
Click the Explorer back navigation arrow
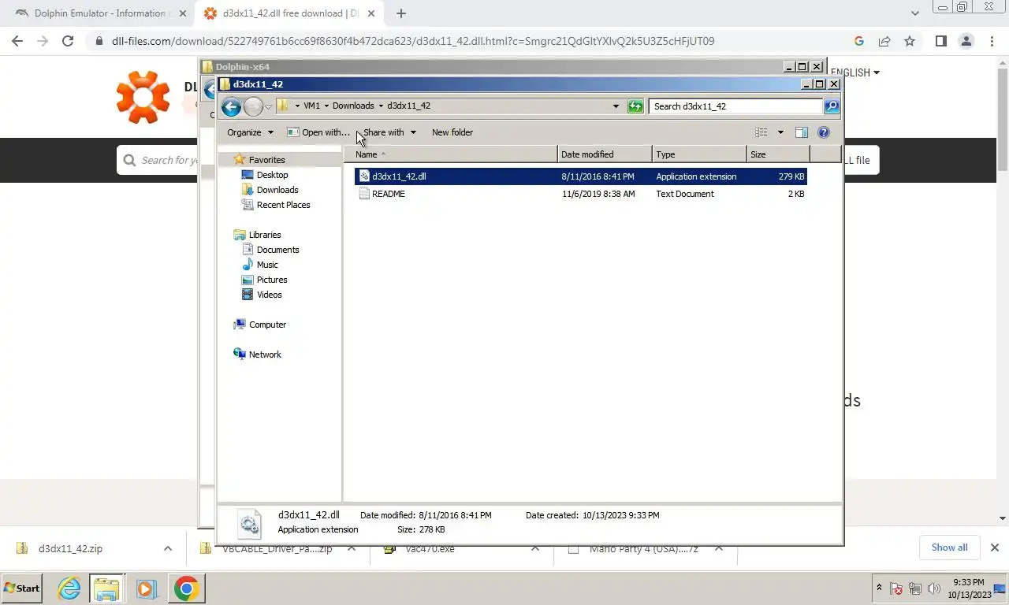tap(231, 106)
